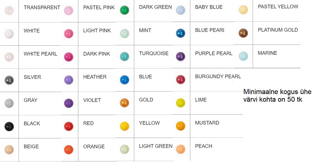This screenshot has height=163, width=316.
Task: Click the Orange color ball
Action: 69,150
